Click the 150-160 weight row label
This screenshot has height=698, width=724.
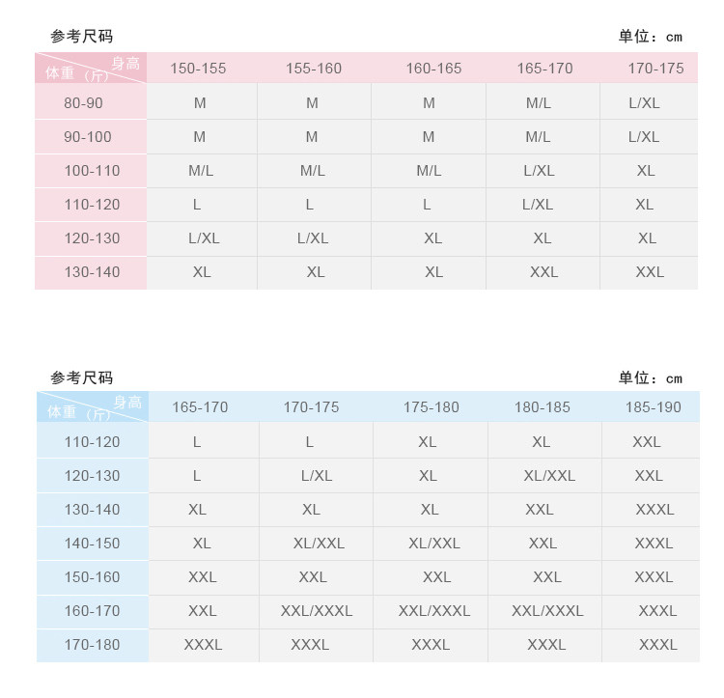(92, 577)
